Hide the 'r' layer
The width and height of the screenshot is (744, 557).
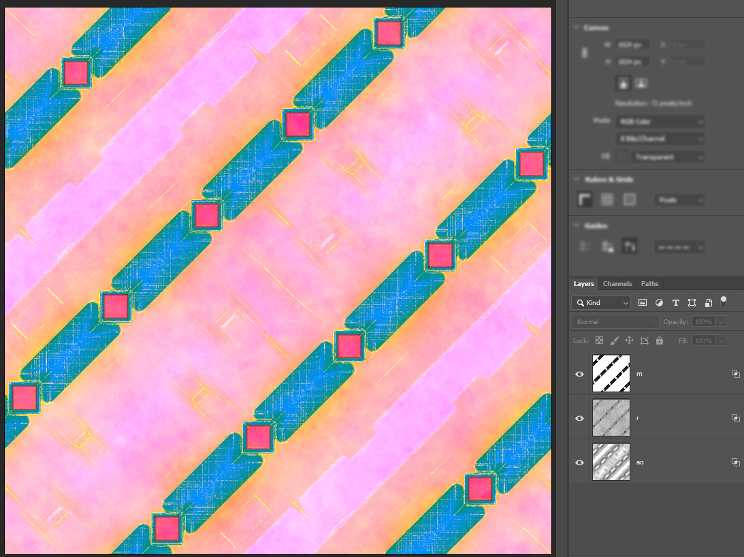579,418
